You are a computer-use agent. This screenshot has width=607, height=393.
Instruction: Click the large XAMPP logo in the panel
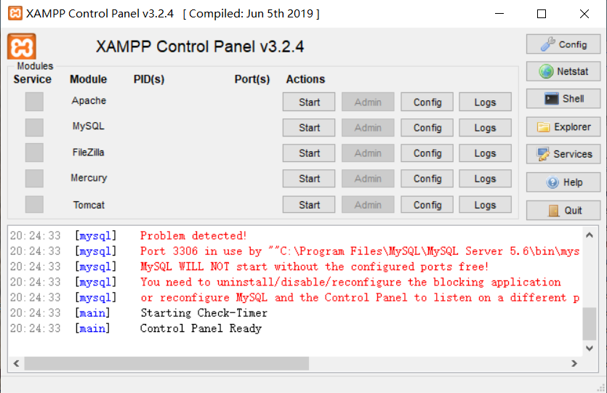coord(22,46)
